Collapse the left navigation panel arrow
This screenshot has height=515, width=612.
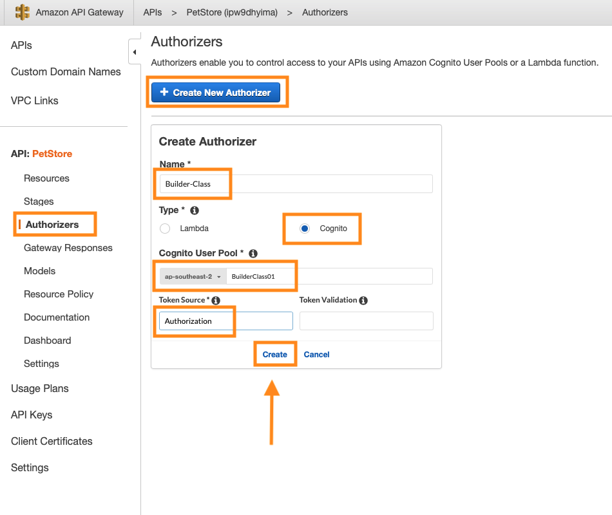tap(135, 52)
